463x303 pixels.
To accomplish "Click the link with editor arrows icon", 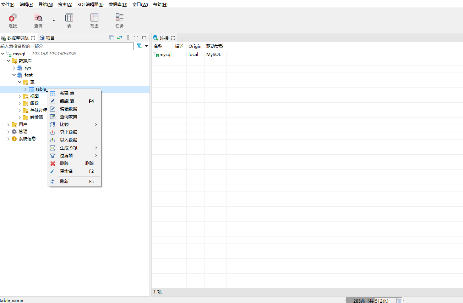I will pyautogui.click(x=120, y=38).
